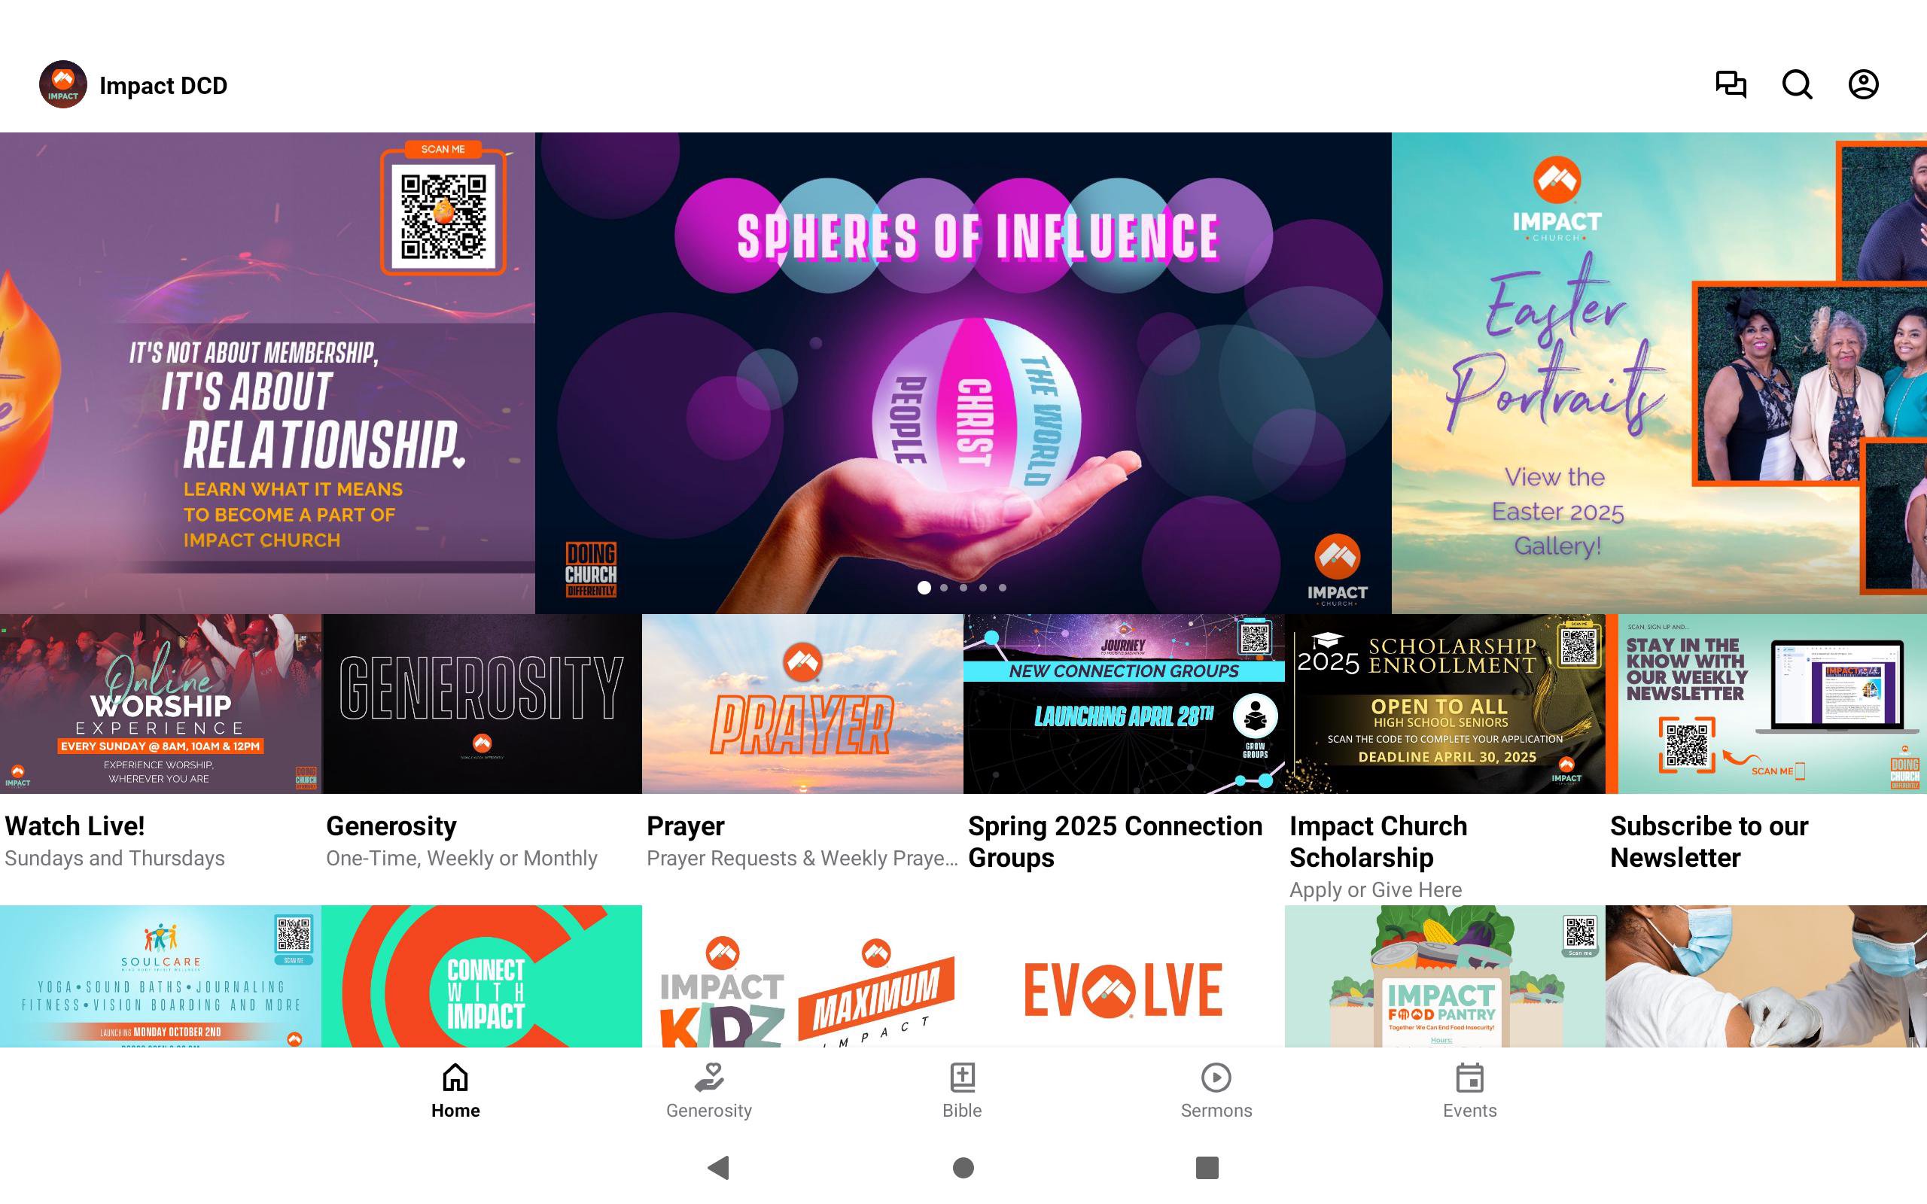
Task: Switch to the Generosity tab
Action: pos(708,1091)
